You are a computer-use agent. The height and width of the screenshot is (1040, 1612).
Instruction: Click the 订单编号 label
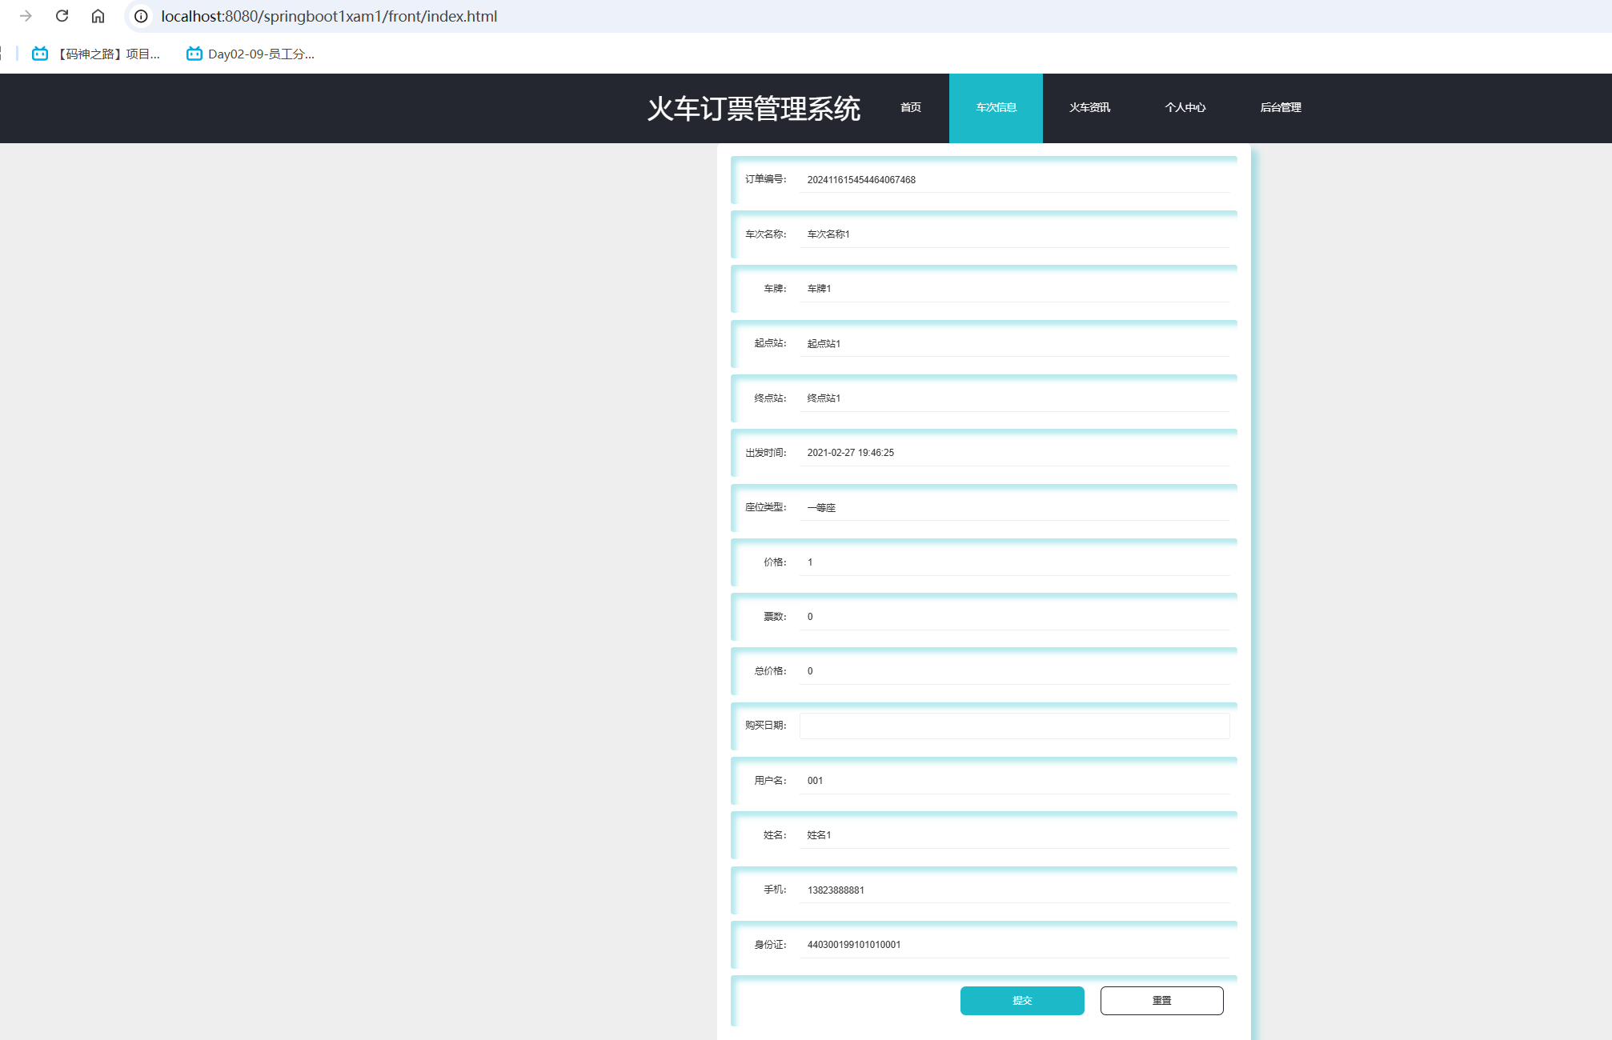pyautogui.click(x=766, y=179)
